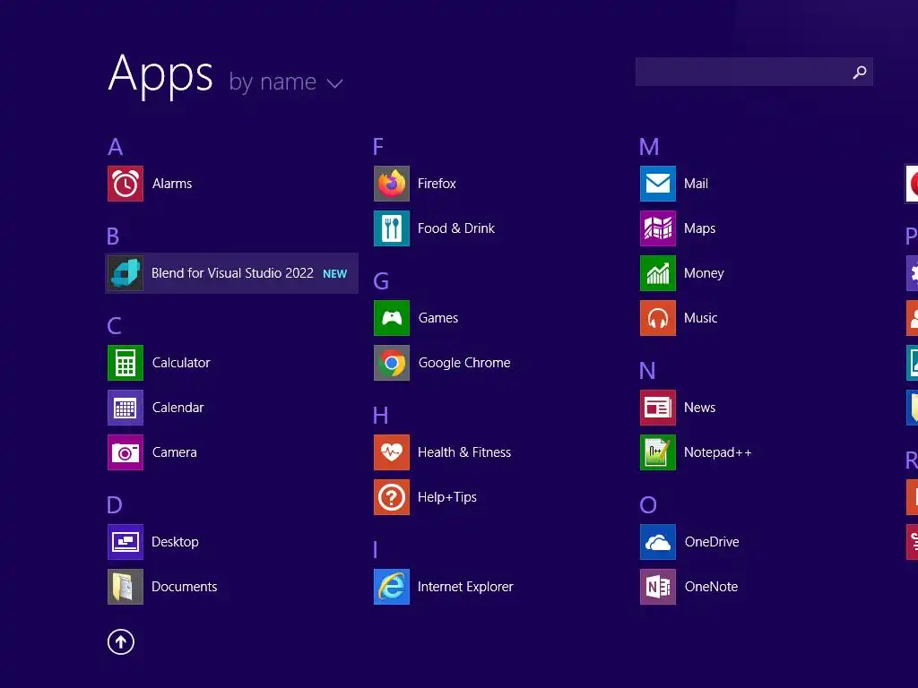
Task: Click the 'Maps' label text
Action: pos(699,228)
